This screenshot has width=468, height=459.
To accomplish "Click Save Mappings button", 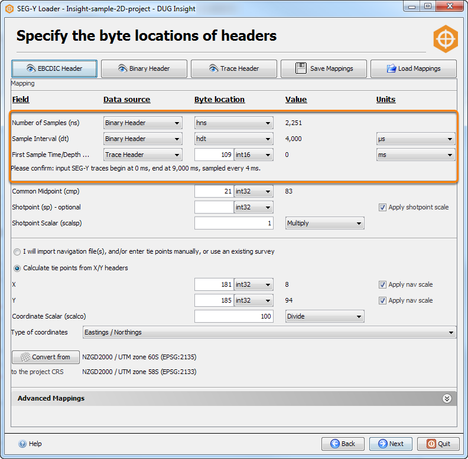I will pos(324,68).
